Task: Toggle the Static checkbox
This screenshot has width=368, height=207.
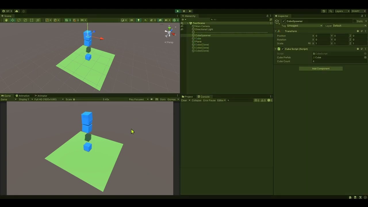Action: click(x=354, y=21)
